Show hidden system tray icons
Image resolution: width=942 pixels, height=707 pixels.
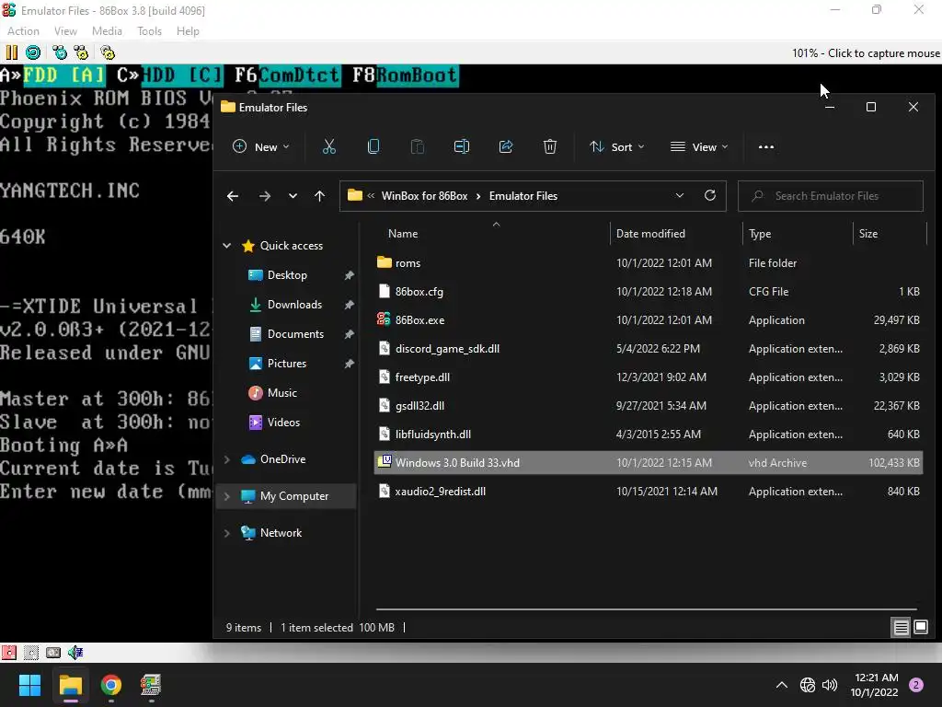[x=782, y=685]
